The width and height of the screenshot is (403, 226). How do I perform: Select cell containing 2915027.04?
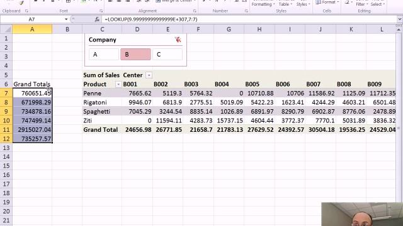click(32, 130)
